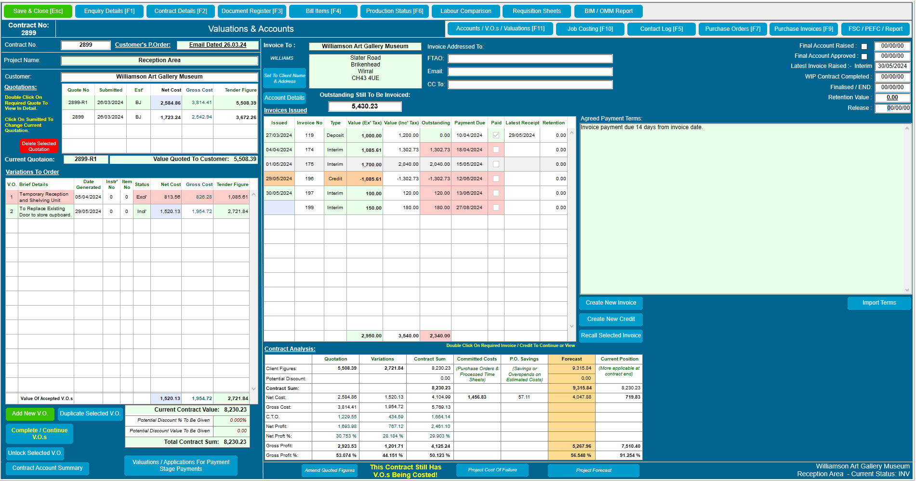Screen dimensions: 916x481
Task: Click the Save & Close [Esc] button
Action: click(x=38, y=11)
